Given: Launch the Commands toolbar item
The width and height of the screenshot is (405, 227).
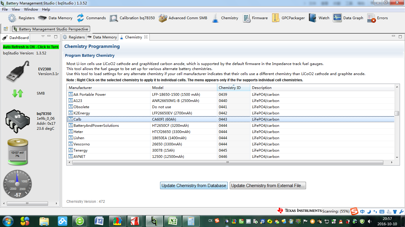Looking at the screenshot, I should (91, 18).
